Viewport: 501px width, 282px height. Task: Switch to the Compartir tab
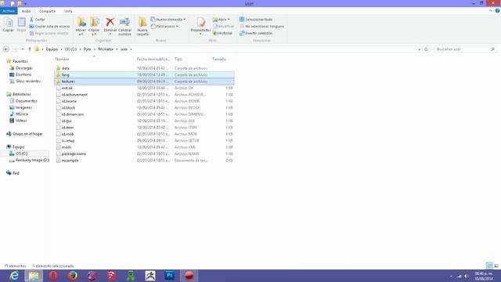click(47, 11)
